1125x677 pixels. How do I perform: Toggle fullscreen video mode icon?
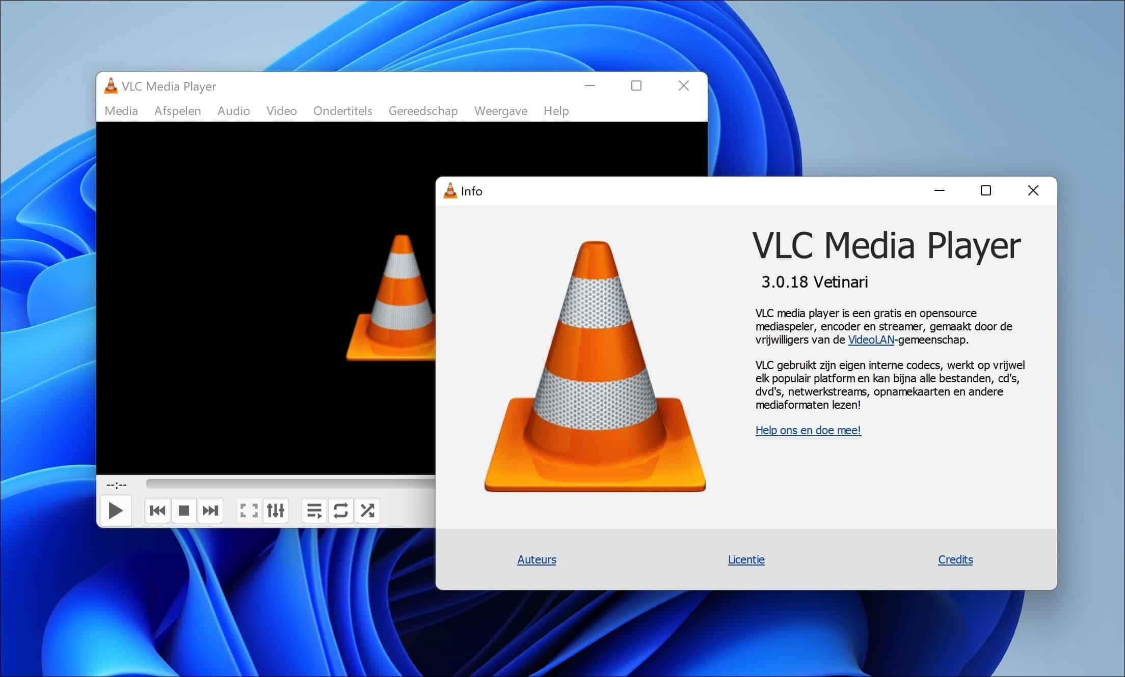(x=248, y=510)
